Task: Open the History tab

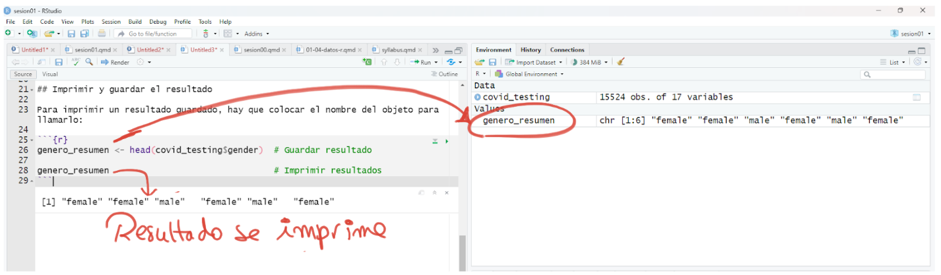Action: pos(530,49)
